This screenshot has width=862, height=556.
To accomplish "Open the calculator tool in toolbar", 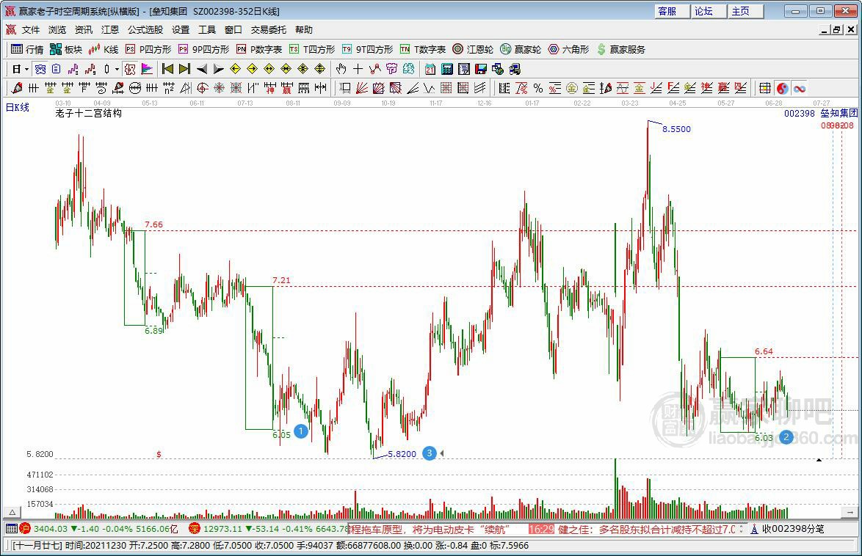I will coord(446,69).
